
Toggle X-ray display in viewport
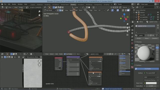[123, 10]
